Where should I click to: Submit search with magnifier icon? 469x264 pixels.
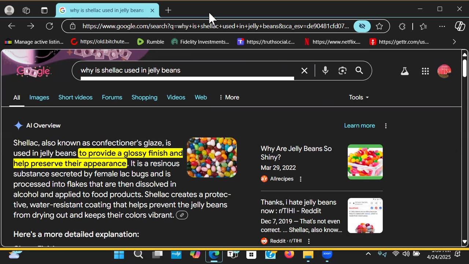click(x=359, y=70)
